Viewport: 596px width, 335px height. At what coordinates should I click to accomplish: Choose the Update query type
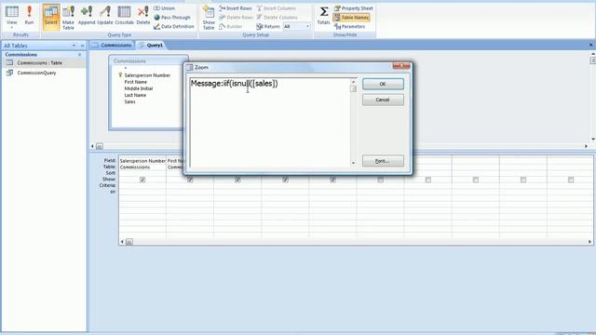coord(105,17)
